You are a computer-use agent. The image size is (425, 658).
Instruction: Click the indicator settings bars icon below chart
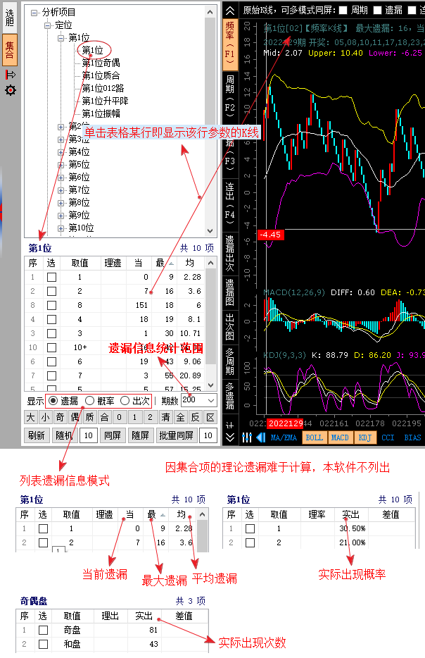click(247, 437)
